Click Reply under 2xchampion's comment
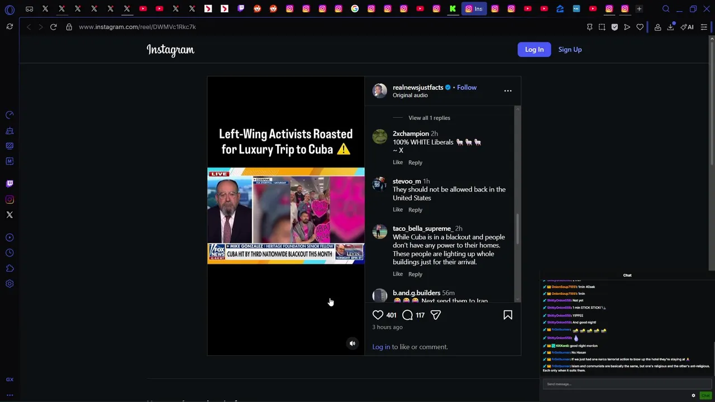The width and height of the screenshot is (715, 402). point(415,162)
